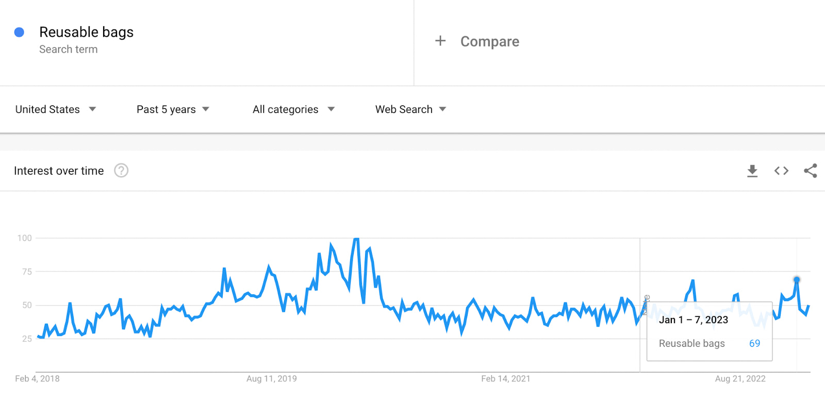This screenshot has height=406, width=825.
Task: Share the Reusable bags trend chart
Action: click(x=811, y=171)
